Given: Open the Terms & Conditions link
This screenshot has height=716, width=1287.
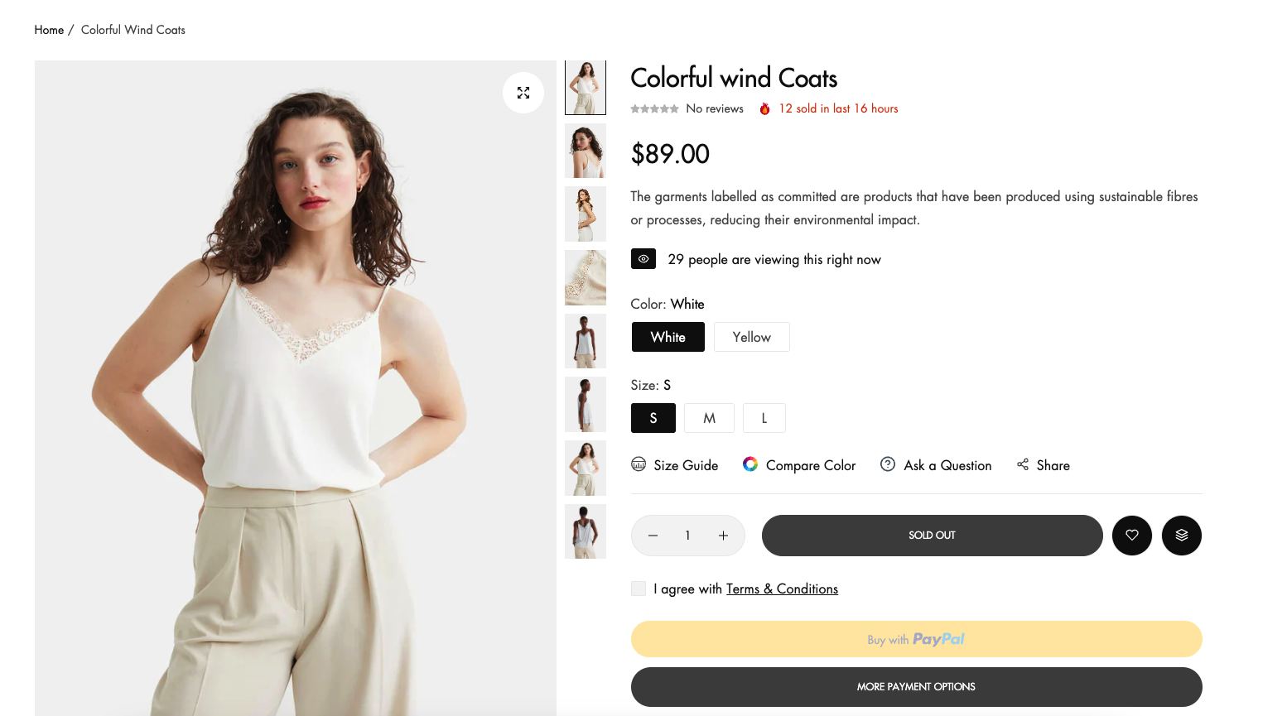Looking at the screenshot, I should [x=782, y=589].
